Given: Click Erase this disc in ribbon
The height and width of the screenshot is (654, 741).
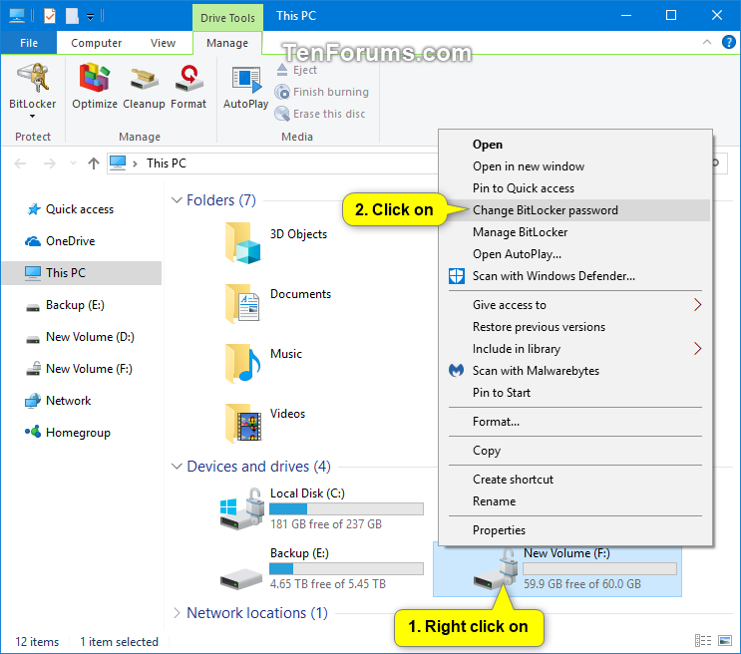Looking at the screenshot, I should pos(320,114).
